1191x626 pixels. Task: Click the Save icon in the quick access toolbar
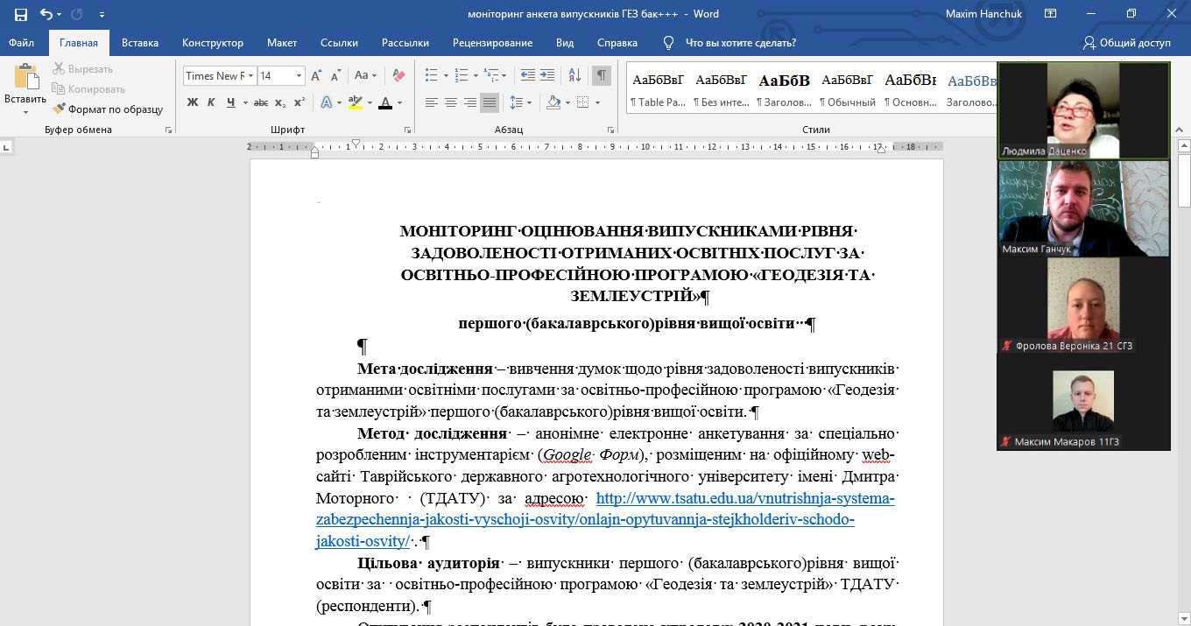coord(20,14)
